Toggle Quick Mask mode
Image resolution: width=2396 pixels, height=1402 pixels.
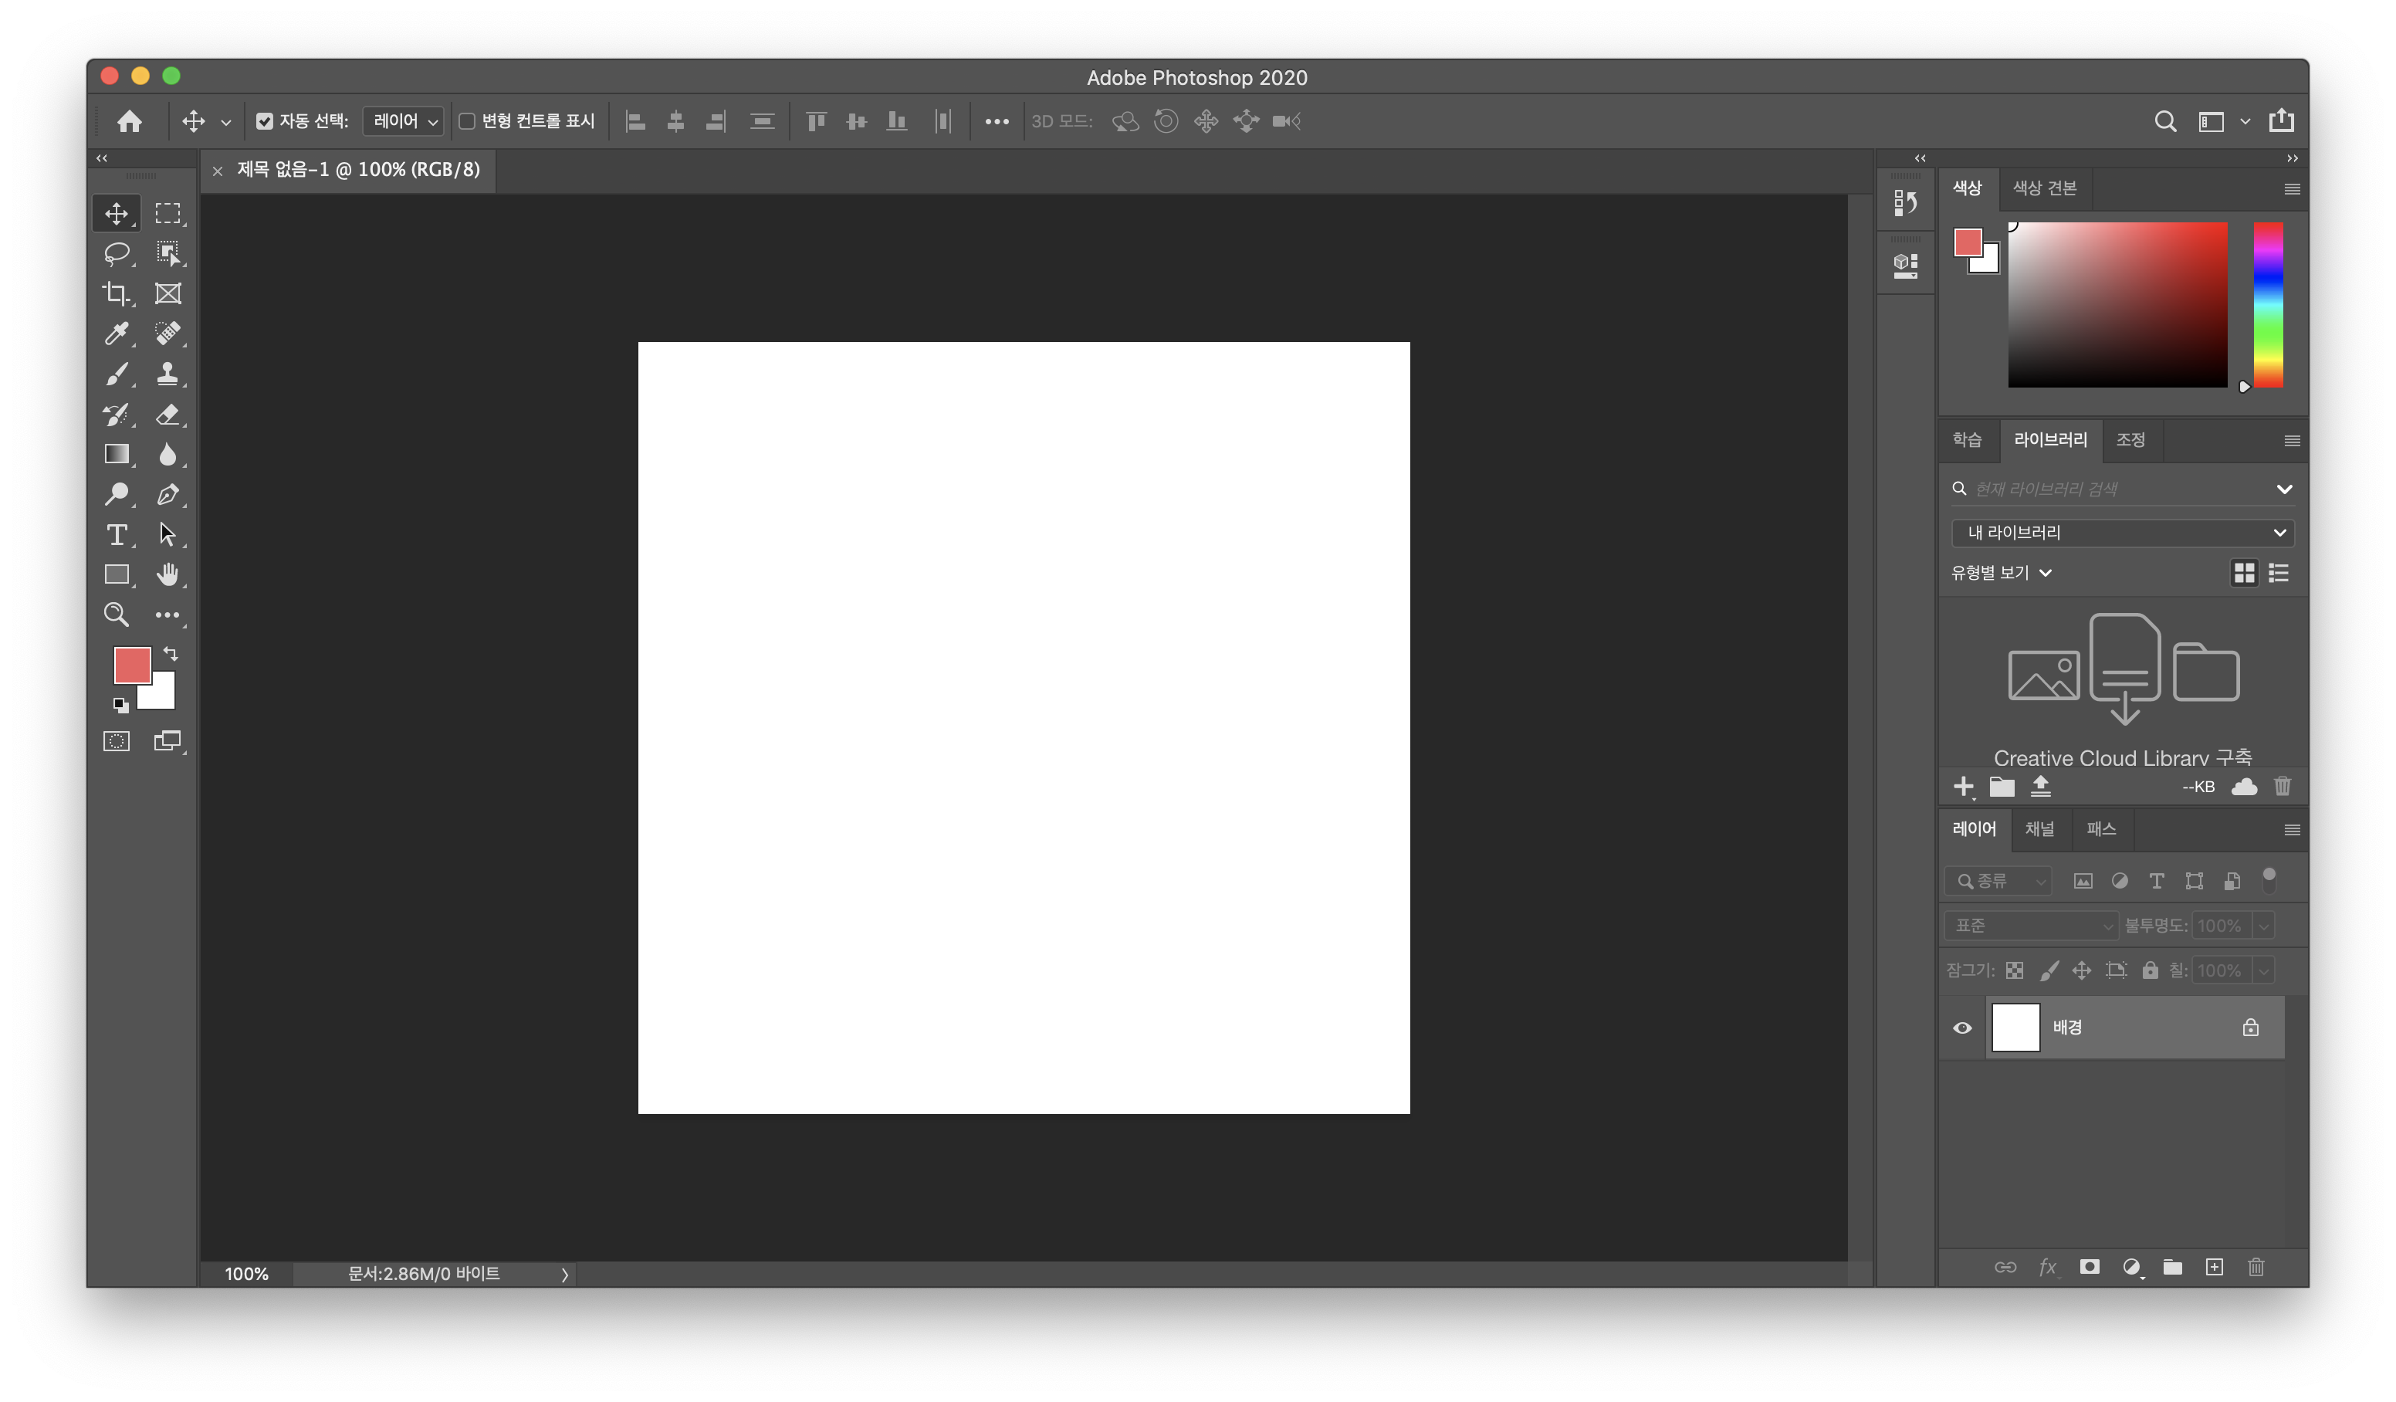[116, 741]
